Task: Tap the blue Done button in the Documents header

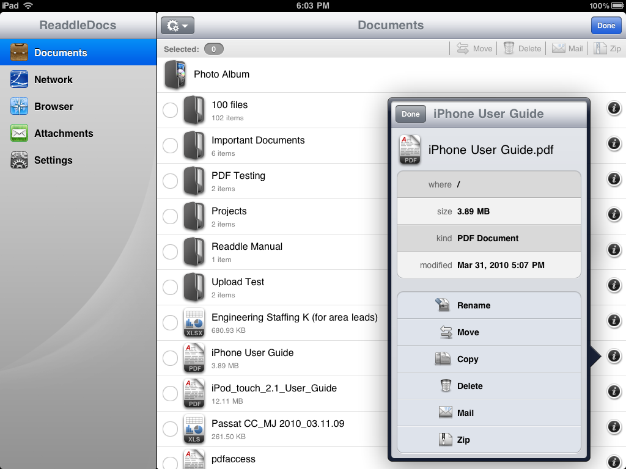Action: point(606,26)
